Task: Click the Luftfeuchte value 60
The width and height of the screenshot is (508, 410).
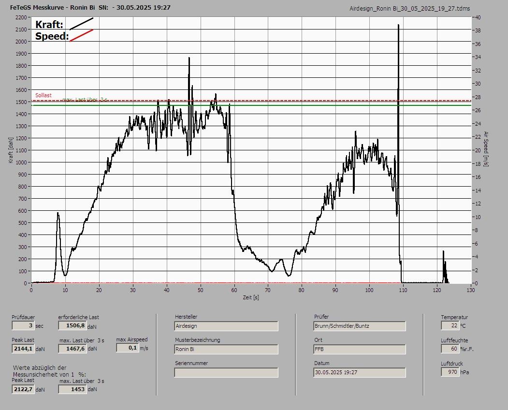Action: 450,349
